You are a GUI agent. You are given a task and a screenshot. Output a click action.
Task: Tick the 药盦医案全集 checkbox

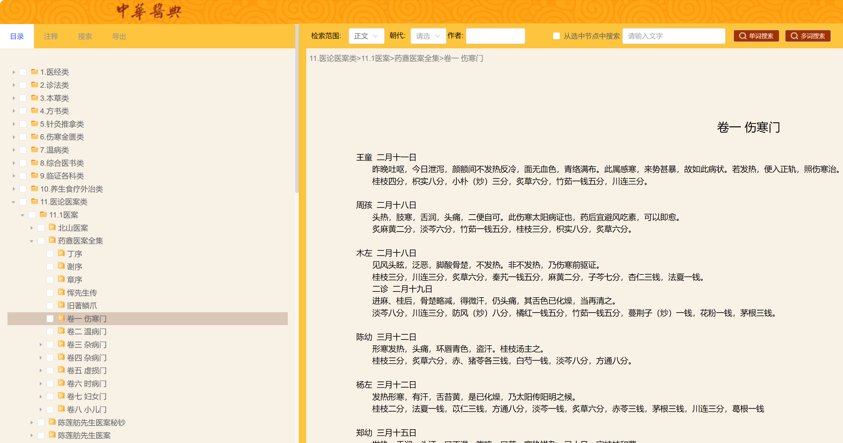(41, 241)
